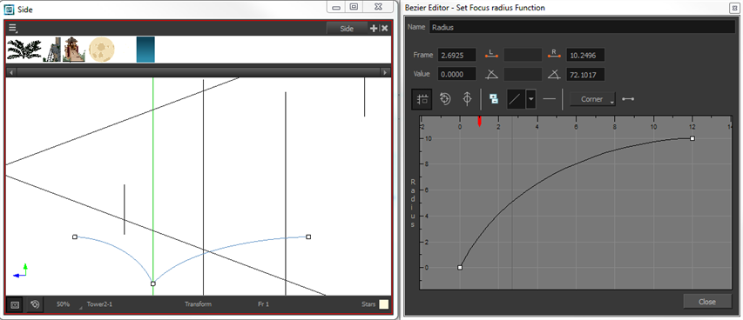Select the moon thumbnail in Side view
The height and width of the screenshot is (320, 743).
tap(102, 50)
